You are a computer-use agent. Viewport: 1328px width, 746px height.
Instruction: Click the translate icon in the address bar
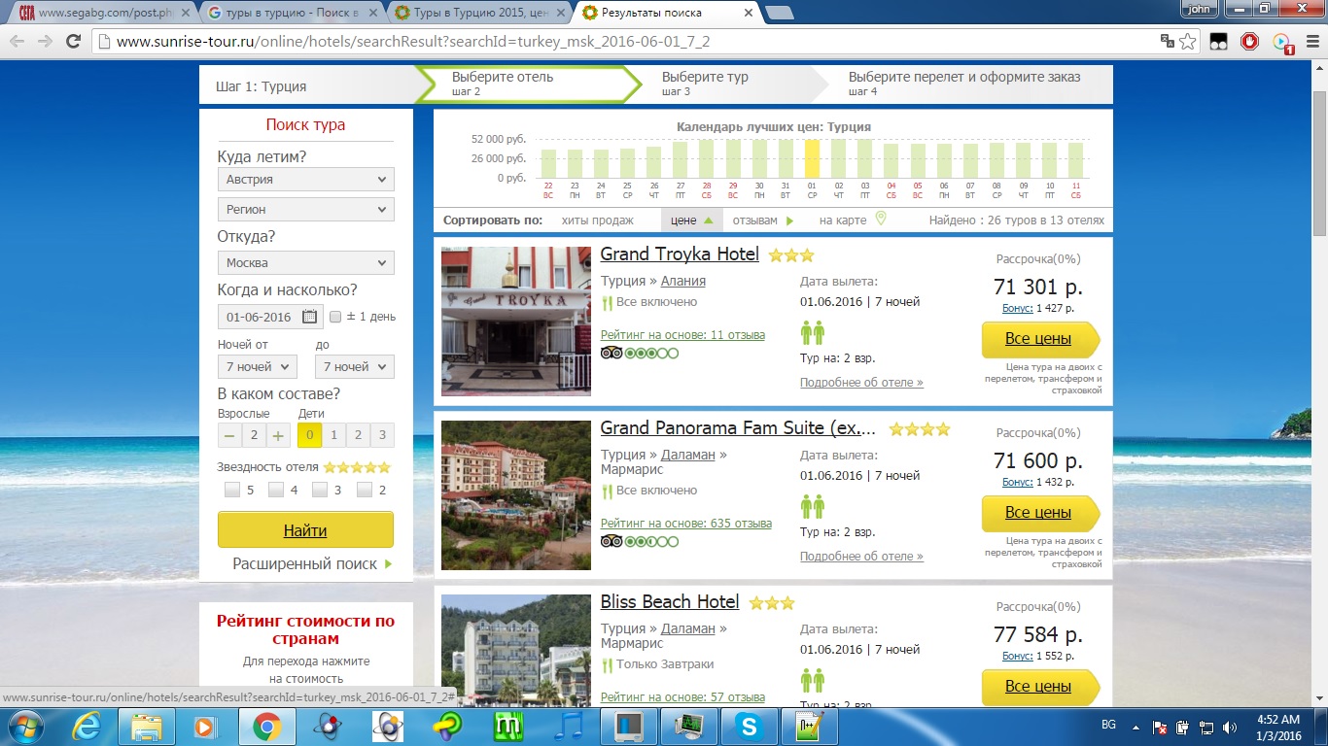(1168, 42)
